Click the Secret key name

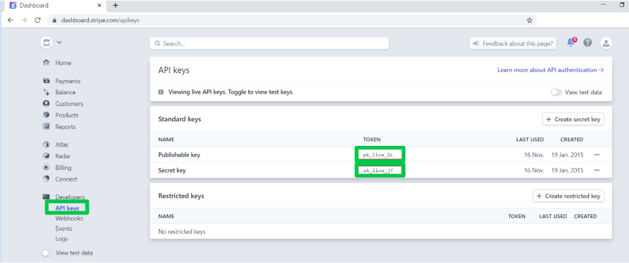pyautogui.click(x=172, y=170)
